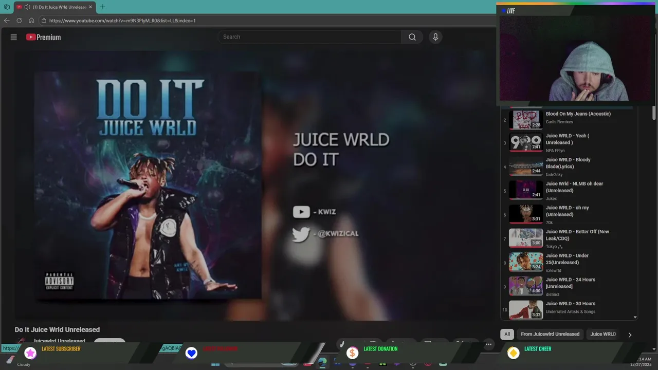Run search with the magnifier button
Viewport: 658px width, 370px height.
412,37
